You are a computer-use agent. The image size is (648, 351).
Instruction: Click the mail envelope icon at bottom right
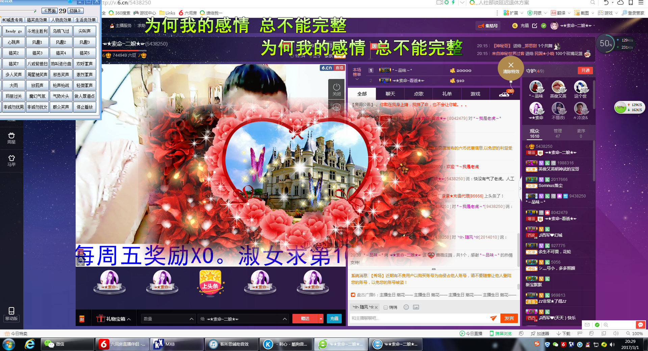point(587,325)
